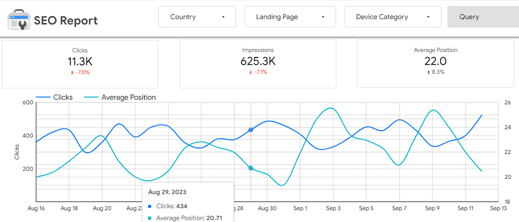Expand the Landing Page filter dropdown
This screenshot has height=222, width=519.
point(290,17)
